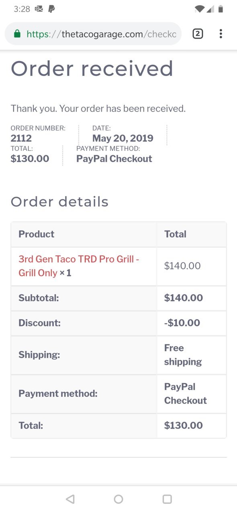
Task: Tap the recent apps square button
Action: (x=167, y=499)
